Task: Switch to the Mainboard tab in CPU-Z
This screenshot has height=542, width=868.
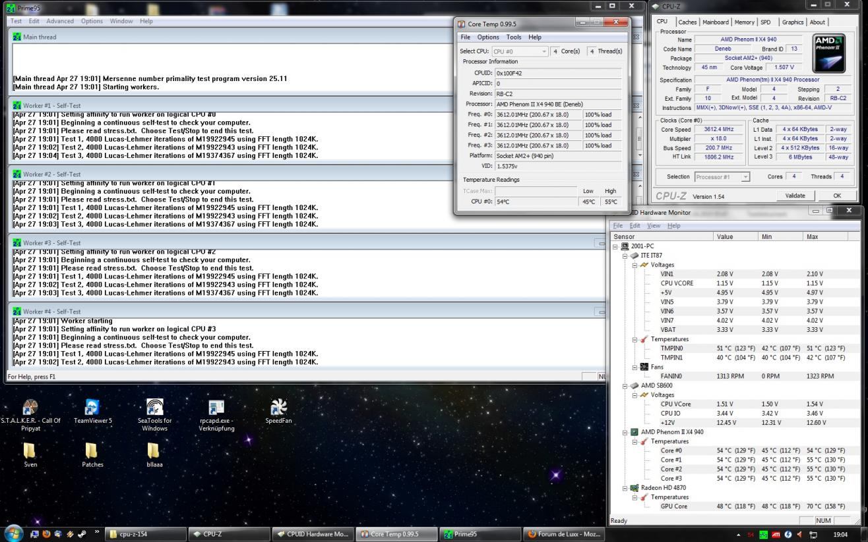Action: [715, 22]
